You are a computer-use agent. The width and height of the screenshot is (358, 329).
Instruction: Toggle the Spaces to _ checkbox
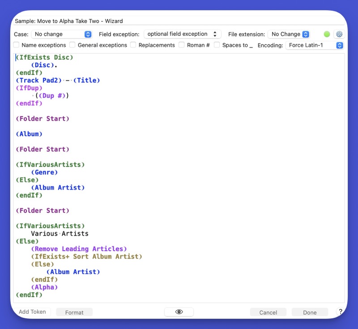(x=217, y=45)
